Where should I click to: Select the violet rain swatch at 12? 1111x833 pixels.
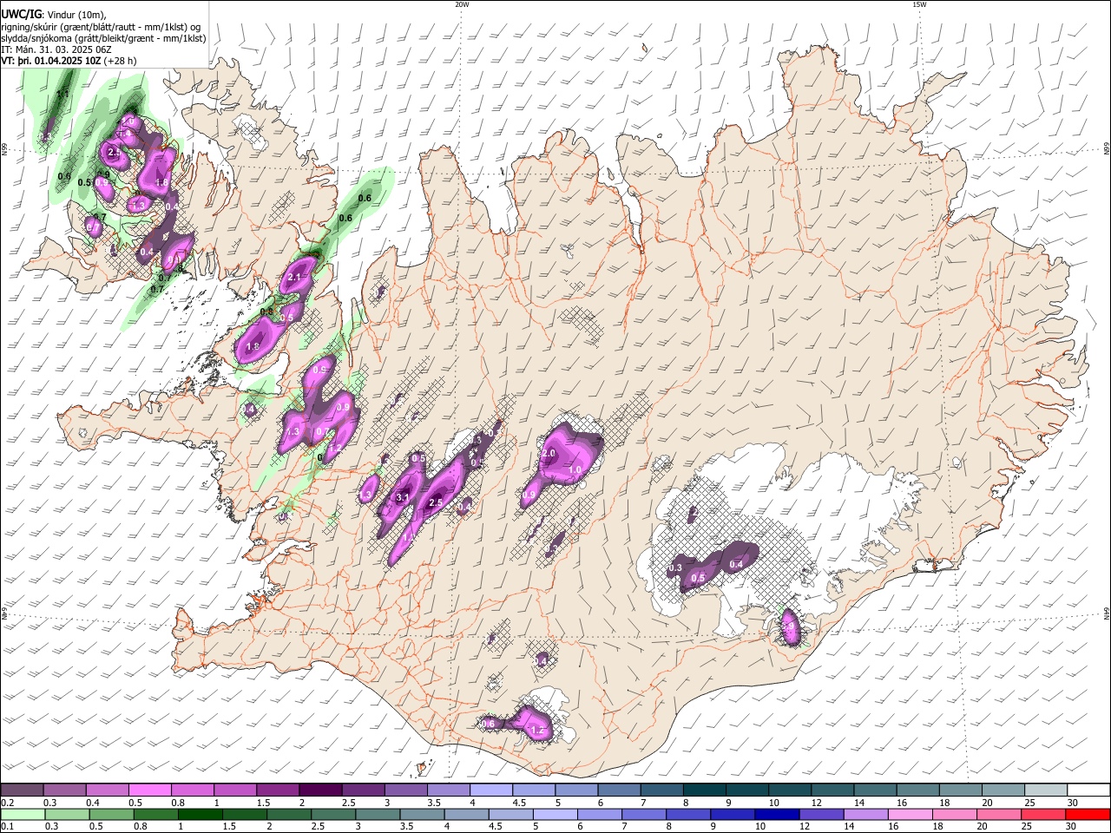(821, 814)
